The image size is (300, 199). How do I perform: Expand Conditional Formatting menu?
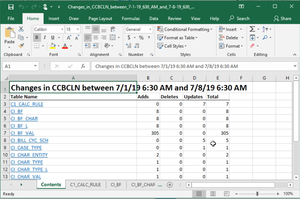(185, 29)
